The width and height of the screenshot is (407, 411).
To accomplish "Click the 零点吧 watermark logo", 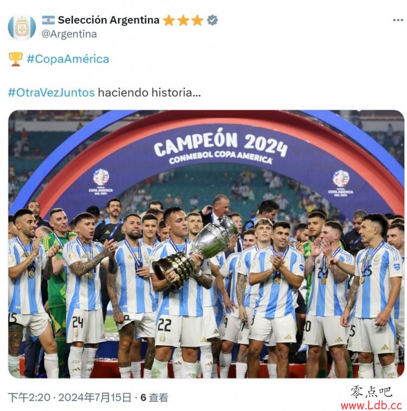I will [371, 393].
